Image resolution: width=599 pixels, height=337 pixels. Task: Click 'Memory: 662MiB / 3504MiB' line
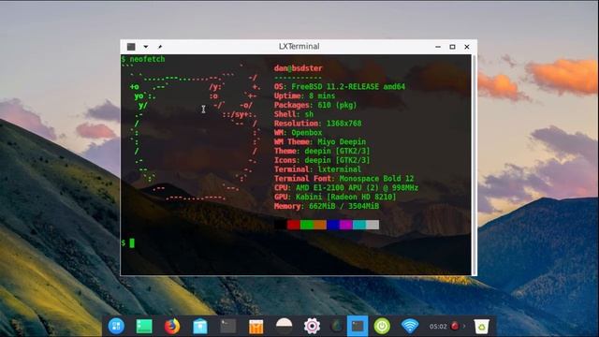[327, 206]
